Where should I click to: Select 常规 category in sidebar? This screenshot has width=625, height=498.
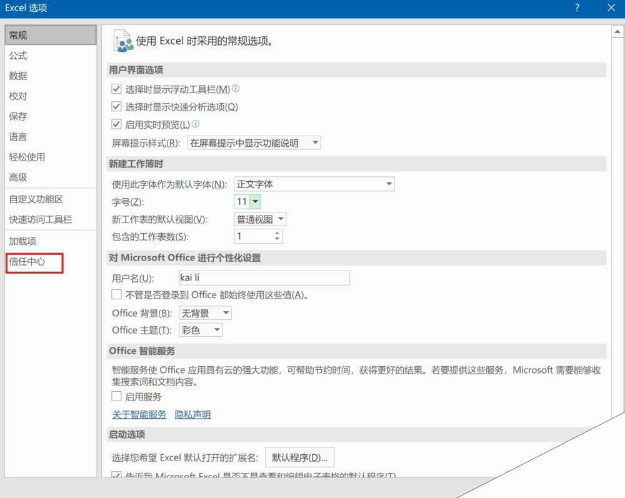(x=51, y=35)
